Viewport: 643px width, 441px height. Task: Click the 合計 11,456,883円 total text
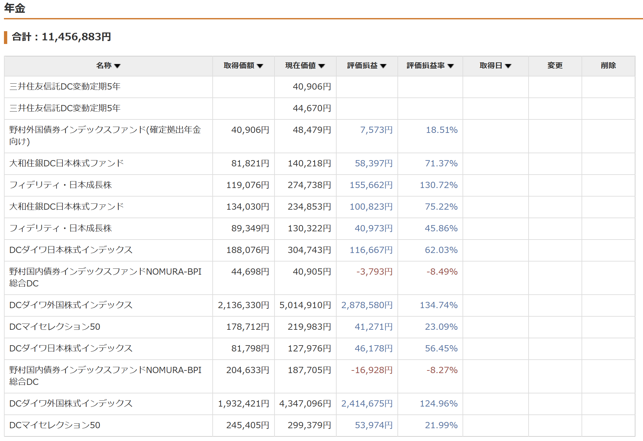tap(61, 37)
